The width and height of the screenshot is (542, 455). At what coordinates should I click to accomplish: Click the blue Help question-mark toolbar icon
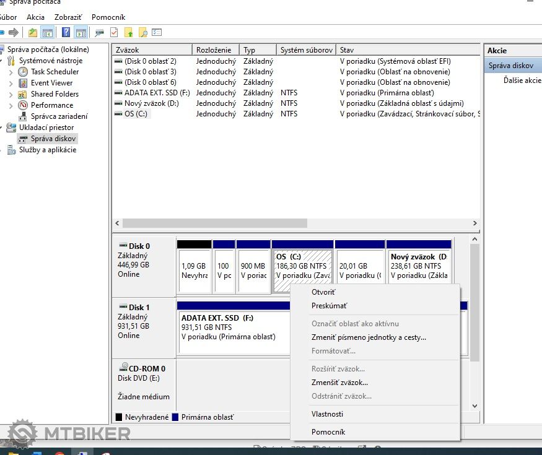coord(66,32)
